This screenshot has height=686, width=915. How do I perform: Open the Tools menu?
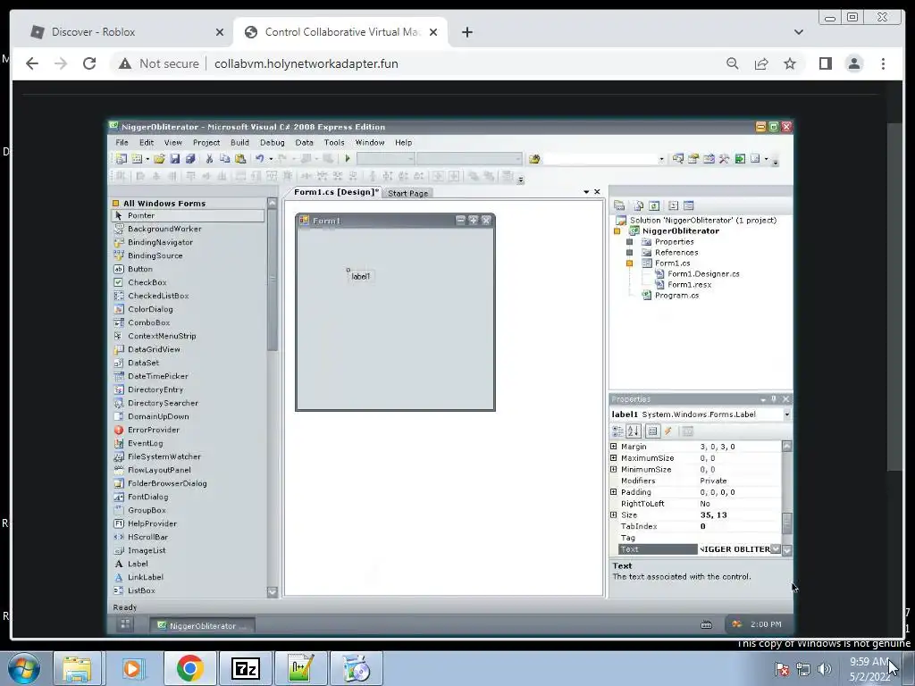334,142
